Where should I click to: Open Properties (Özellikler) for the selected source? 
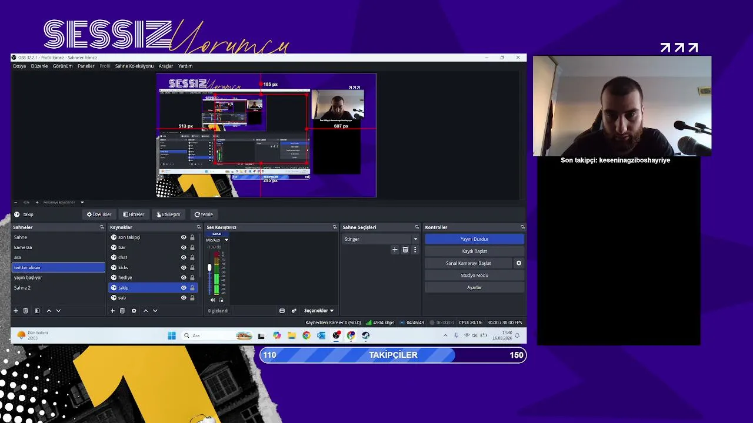point(99,214)
